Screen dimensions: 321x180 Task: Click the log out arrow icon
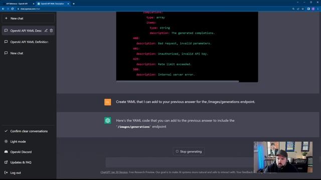[6, 172]
